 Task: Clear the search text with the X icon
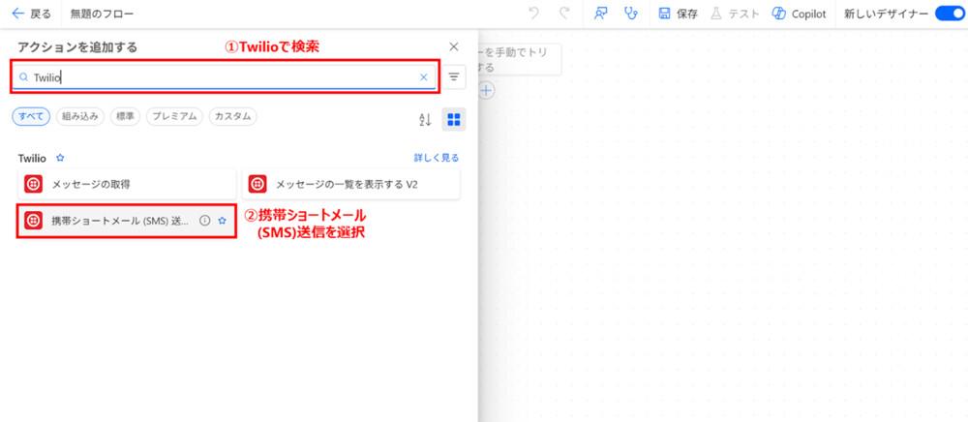424,77
